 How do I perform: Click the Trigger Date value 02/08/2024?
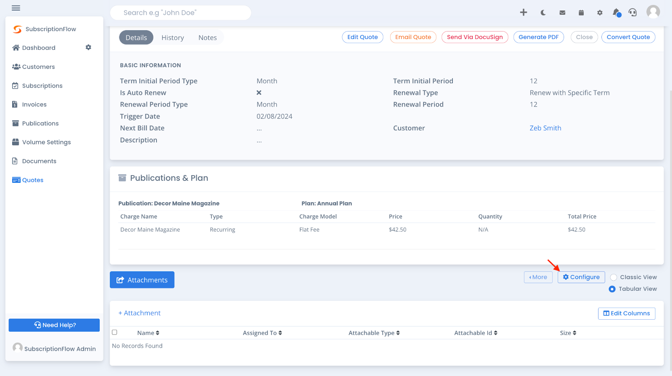[274, 116]
